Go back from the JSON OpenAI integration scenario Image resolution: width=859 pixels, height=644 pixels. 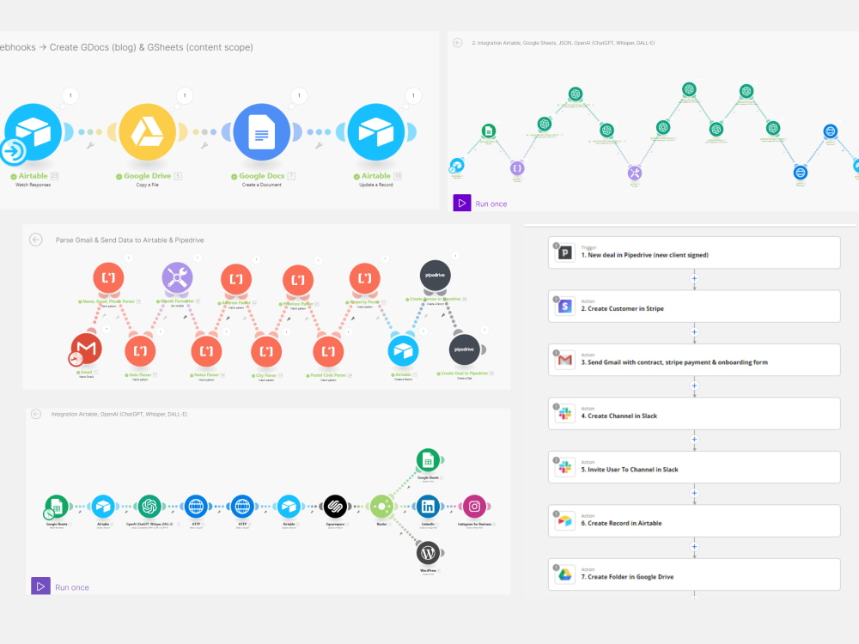(x=458, y=43)
